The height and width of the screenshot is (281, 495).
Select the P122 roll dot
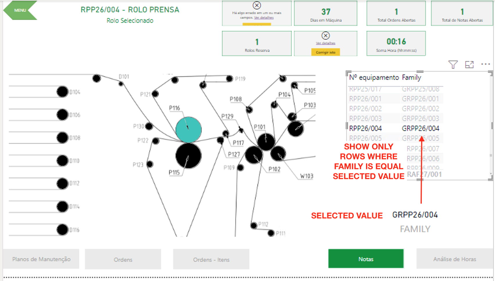[x=156, y=141]
